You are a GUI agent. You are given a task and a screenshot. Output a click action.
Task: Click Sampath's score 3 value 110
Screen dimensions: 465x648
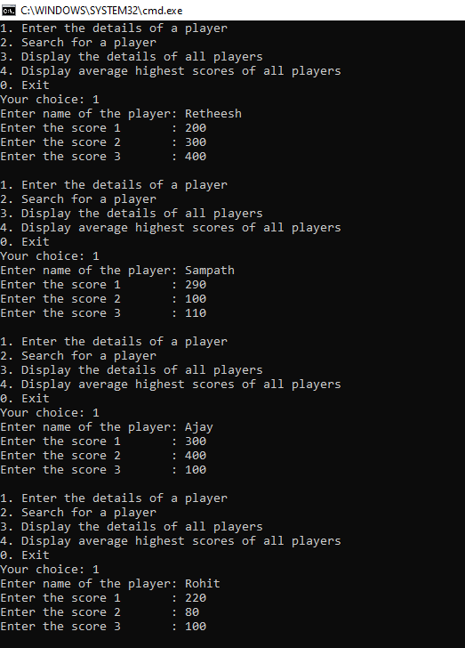pos(196,313)
